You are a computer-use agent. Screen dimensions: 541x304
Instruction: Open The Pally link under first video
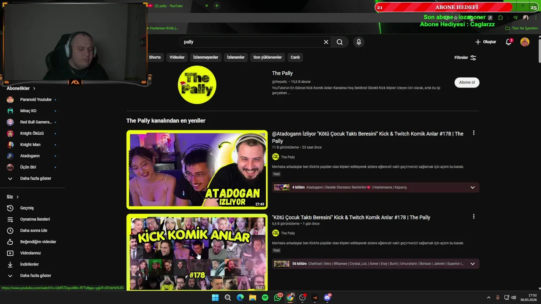pos(288,157)
